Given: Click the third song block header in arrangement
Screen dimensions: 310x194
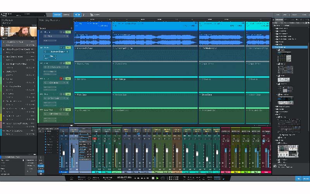Looking at the screenshot, I should tap(222, 26).
